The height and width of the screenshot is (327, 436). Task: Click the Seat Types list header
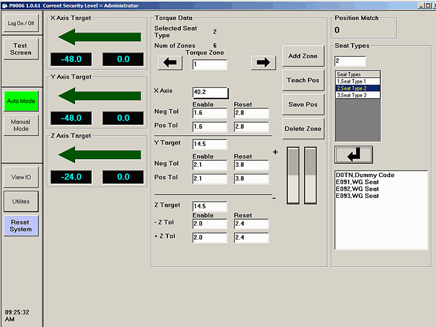358,74
